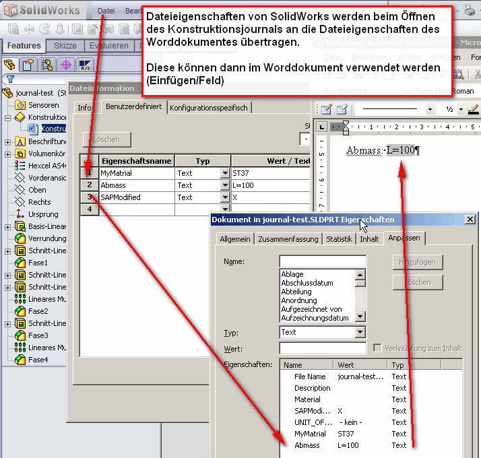Select table row header number 2
This screenshot has width=481, height=458.
(90, 185)
